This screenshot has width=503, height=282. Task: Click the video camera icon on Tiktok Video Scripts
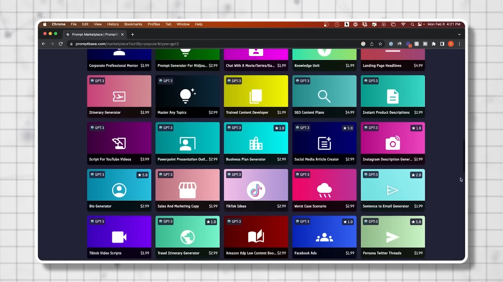(119, 237)
